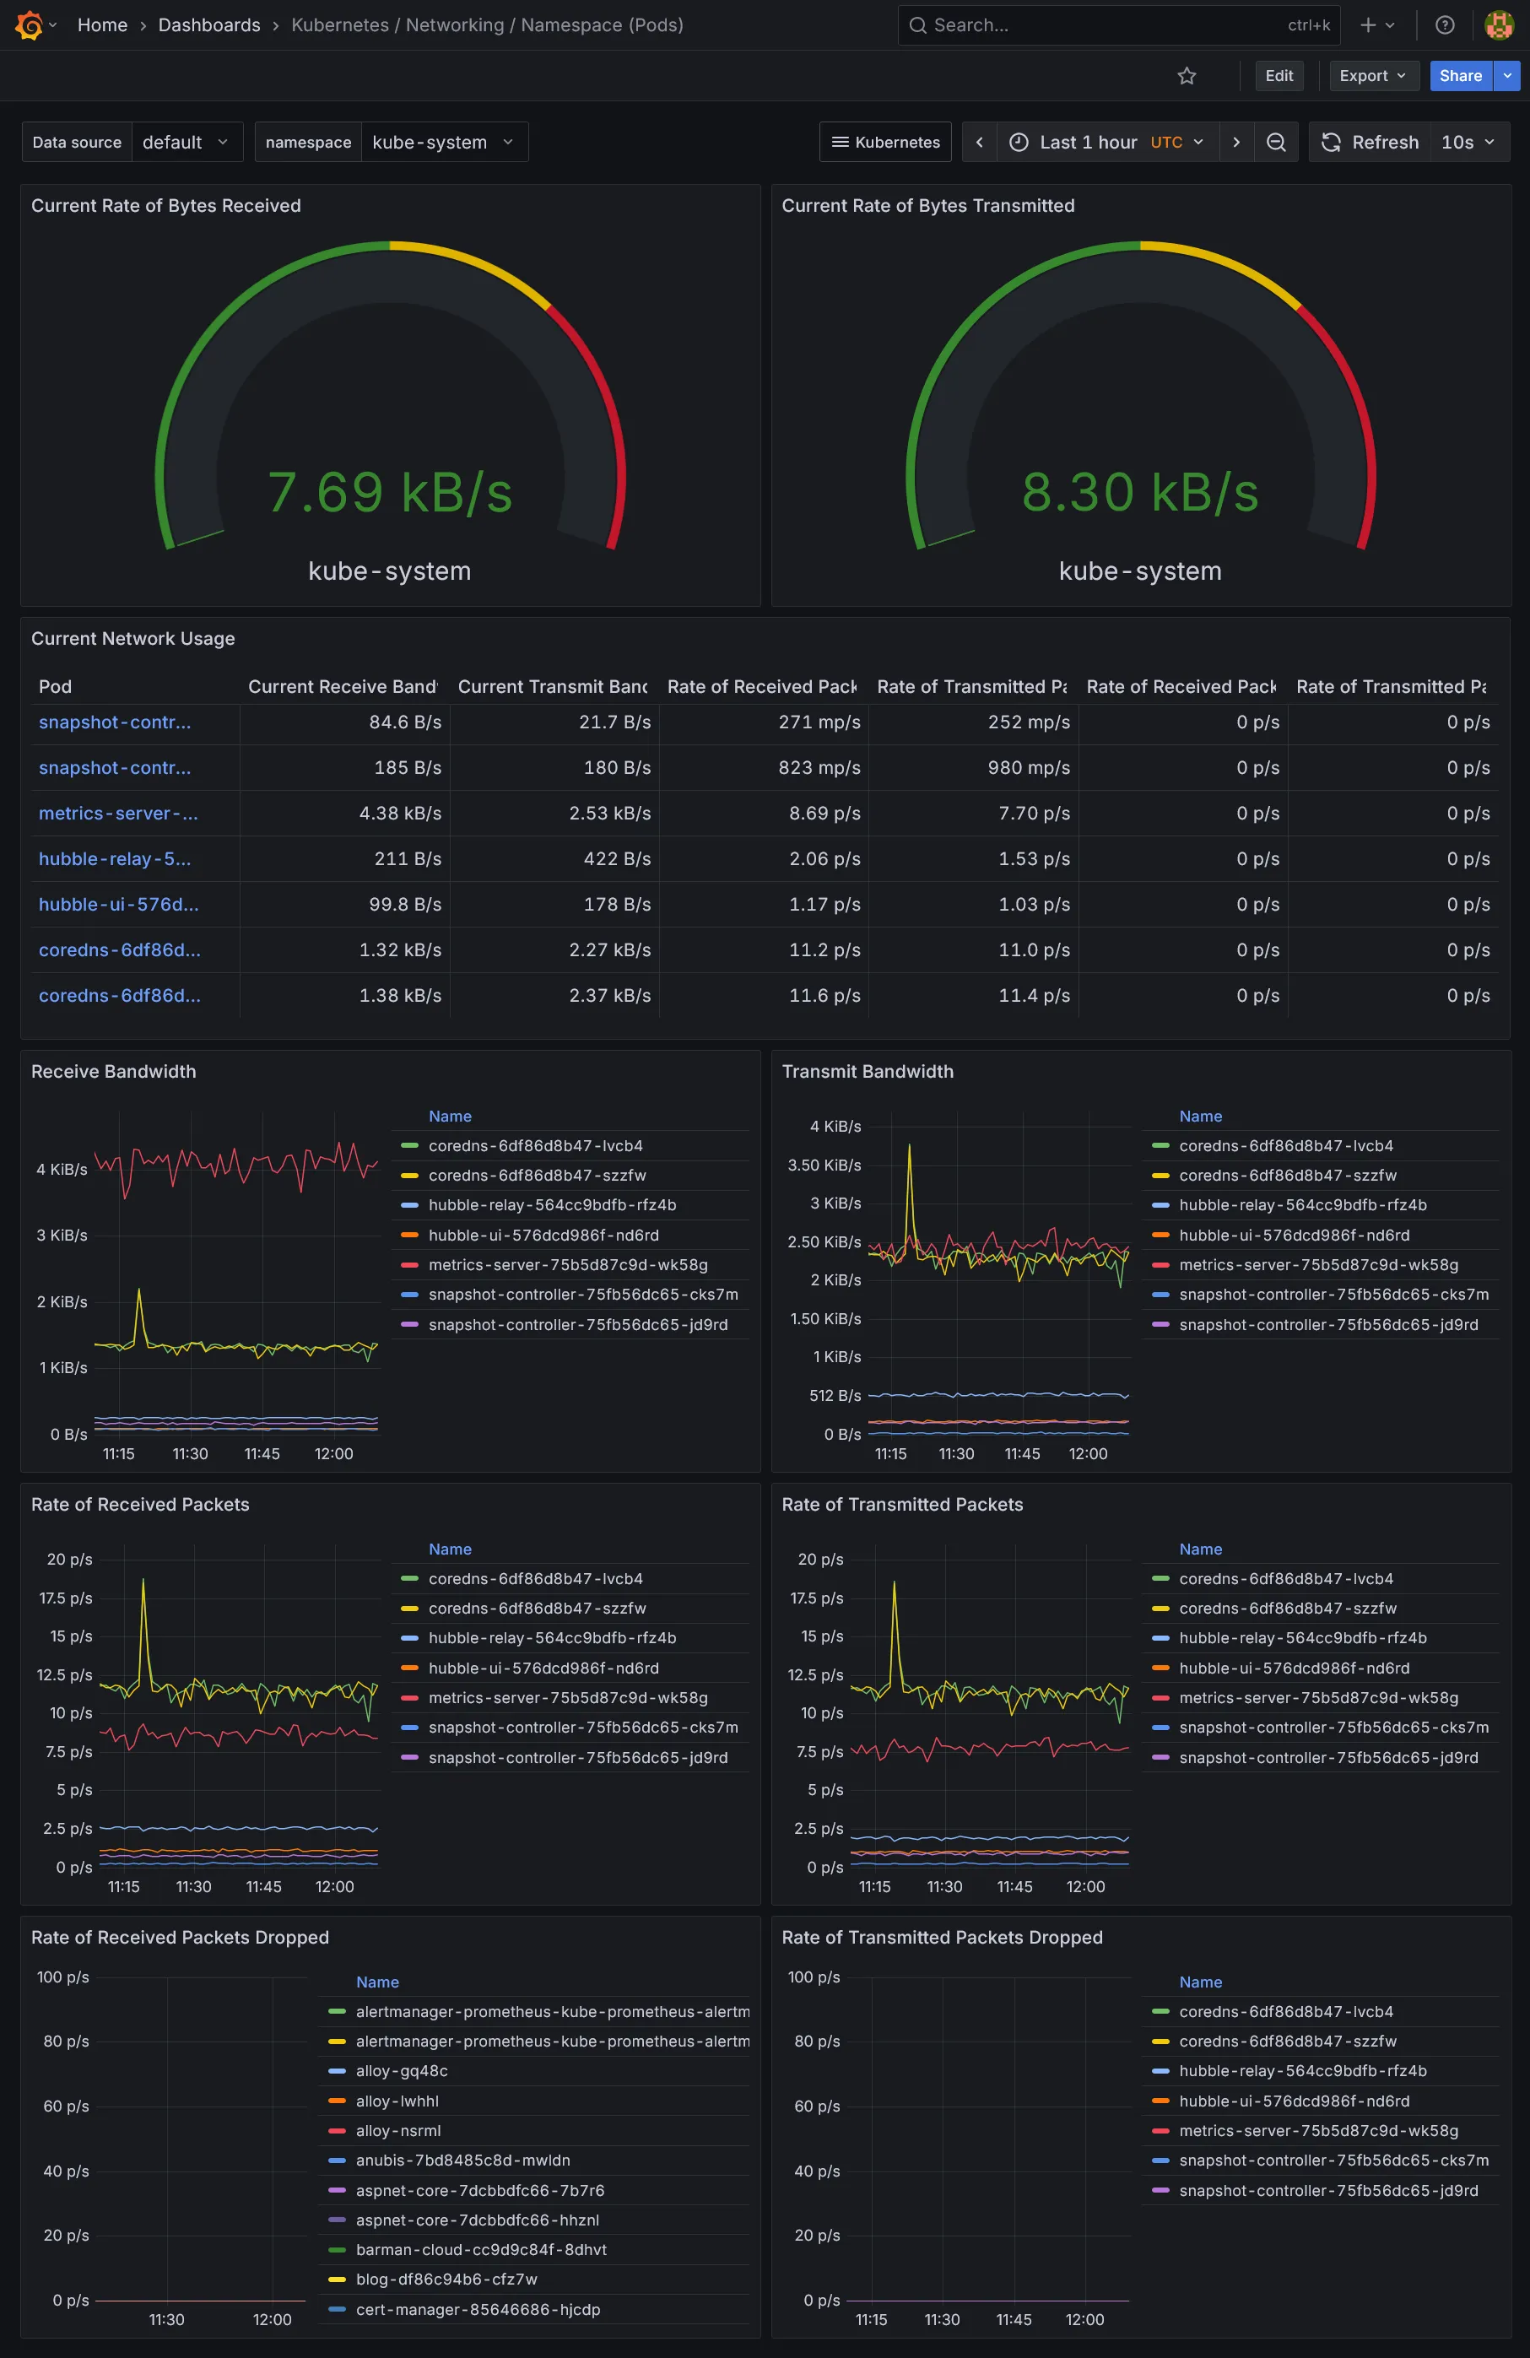The width and height of the screenshot is (1530, 2358).
Task: Open the metrics-server pod link in table
Action: [x=118, y=814]
